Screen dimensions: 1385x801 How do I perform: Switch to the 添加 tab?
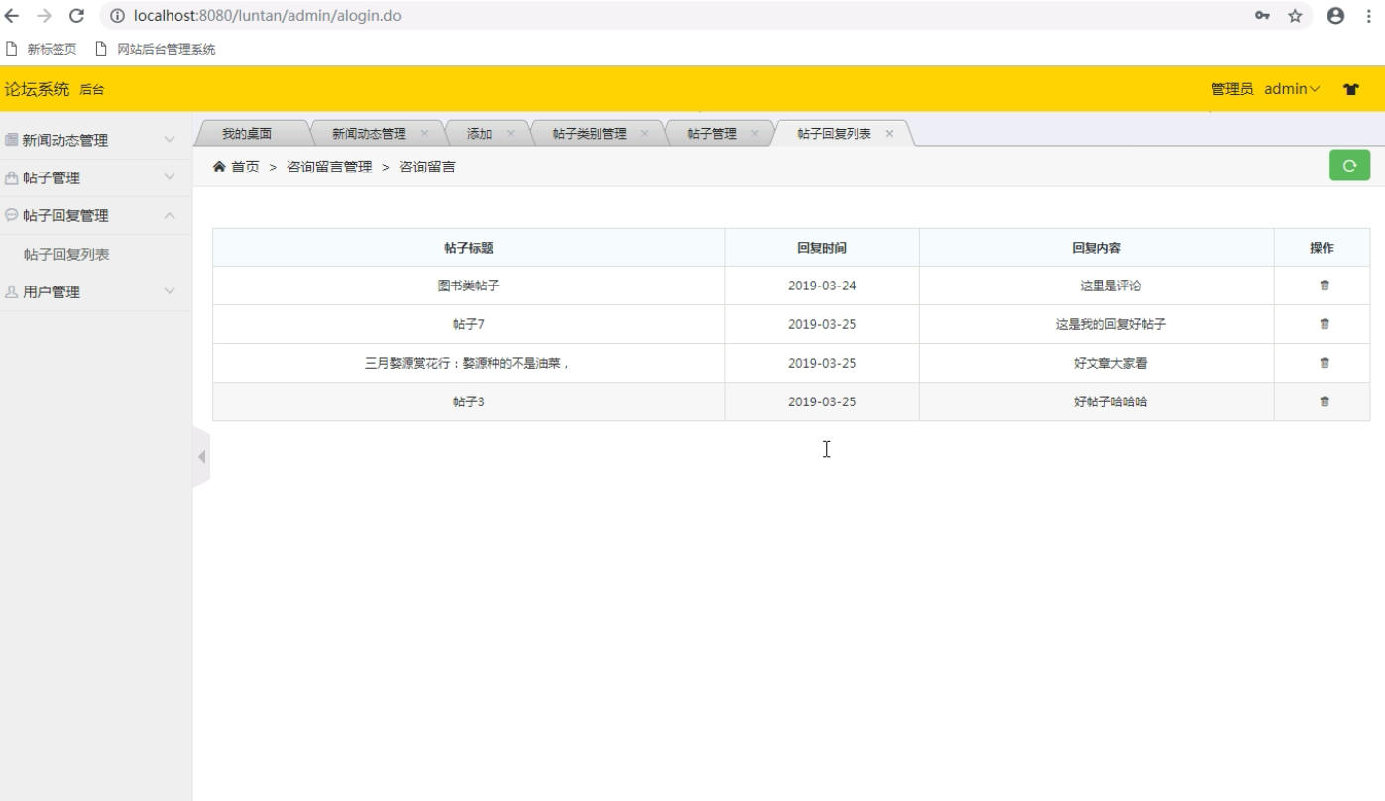coord(479,133)
